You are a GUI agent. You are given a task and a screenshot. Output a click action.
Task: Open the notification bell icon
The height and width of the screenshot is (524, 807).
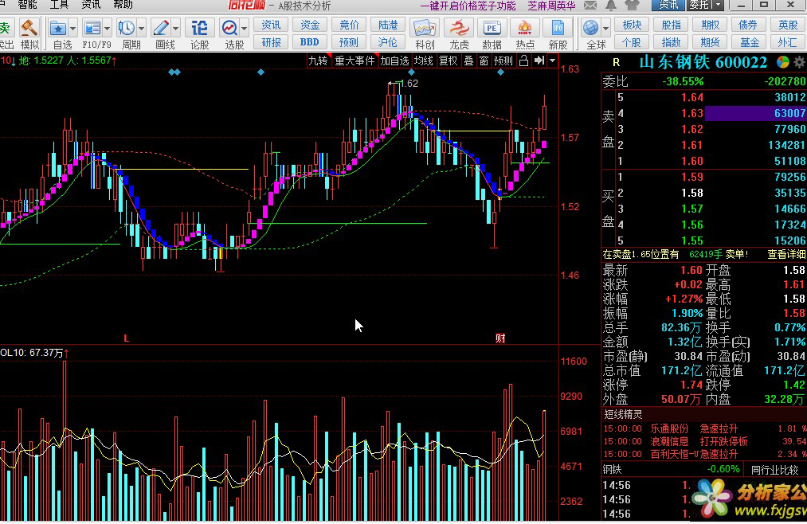[611, 6]
